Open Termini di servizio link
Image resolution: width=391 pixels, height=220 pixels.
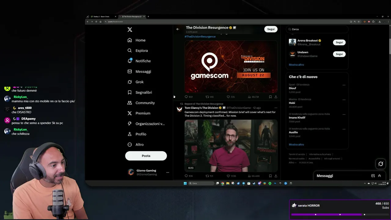point(297,154)
